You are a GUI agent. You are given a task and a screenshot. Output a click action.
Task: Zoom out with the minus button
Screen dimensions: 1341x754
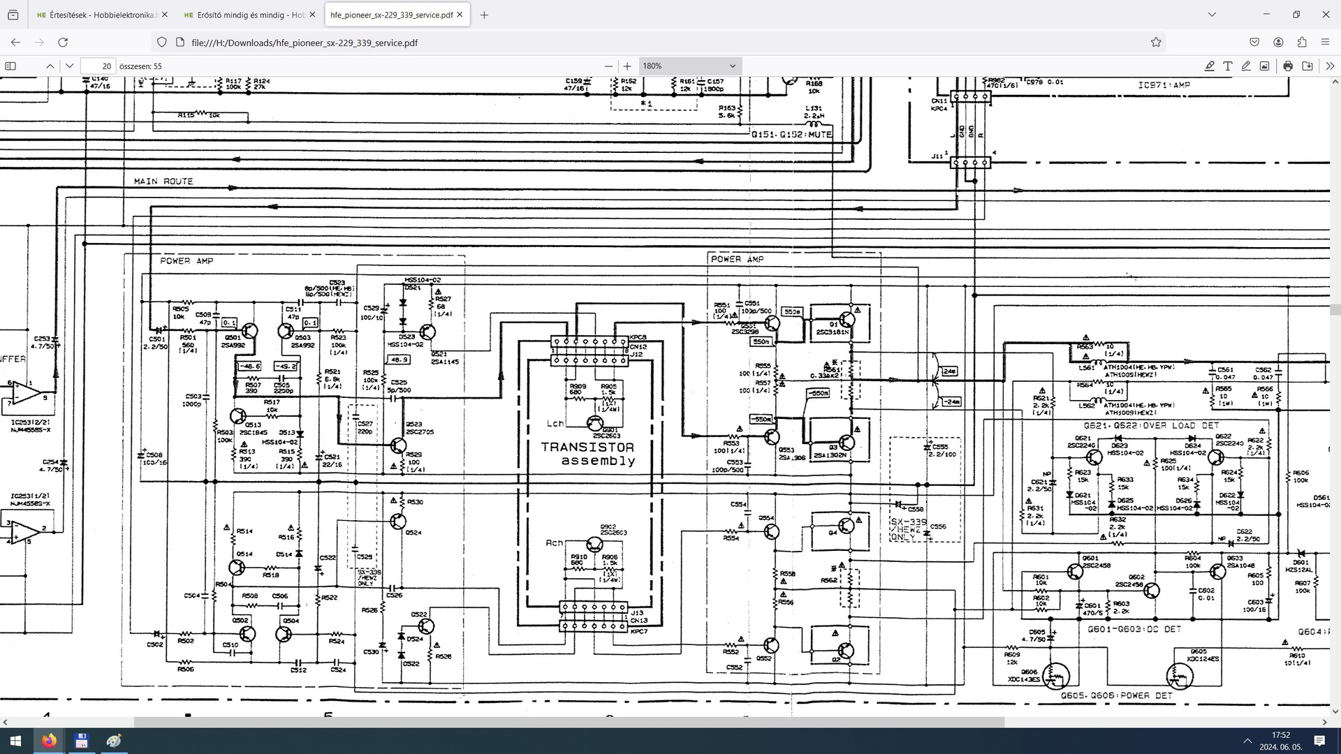[608, 66]
